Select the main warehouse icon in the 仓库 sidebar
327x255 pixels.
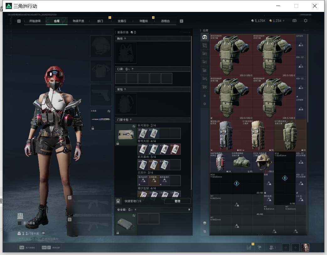[x=205, y=37]
